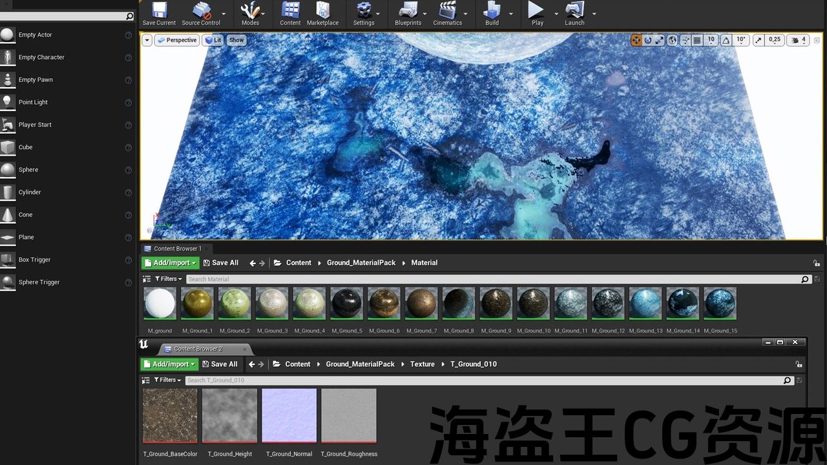Select the Content Browser 2 tab
This screenshot has width=827, height=465.
(197, 349)
